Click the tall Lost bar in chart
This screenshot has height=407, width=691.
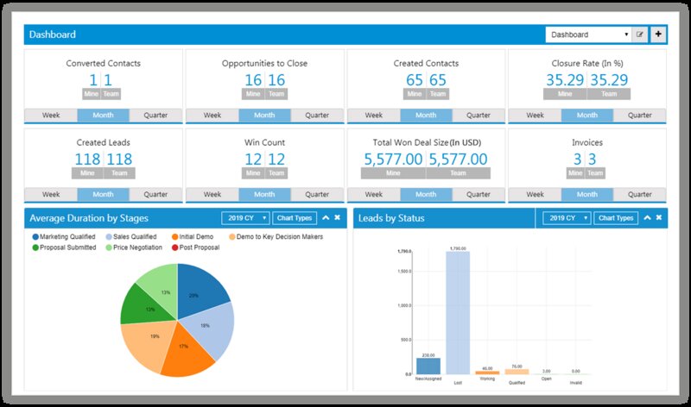pos(458,310)
